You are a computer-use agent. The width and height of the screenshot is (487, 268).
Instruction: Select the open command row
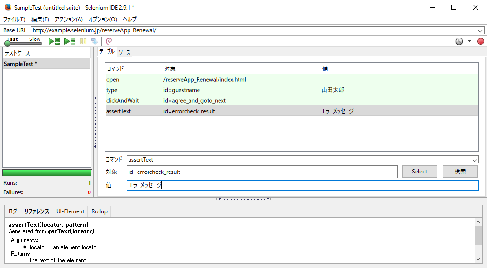click(292, 80)
